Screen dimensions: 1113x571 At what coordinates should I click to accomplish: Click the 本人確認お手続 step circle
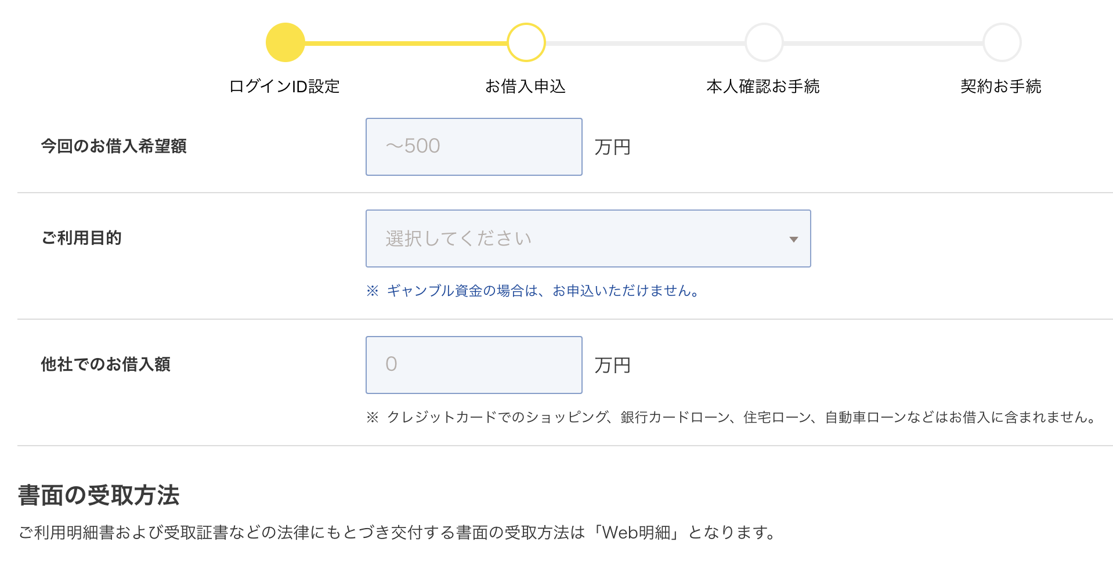point(764,42)
